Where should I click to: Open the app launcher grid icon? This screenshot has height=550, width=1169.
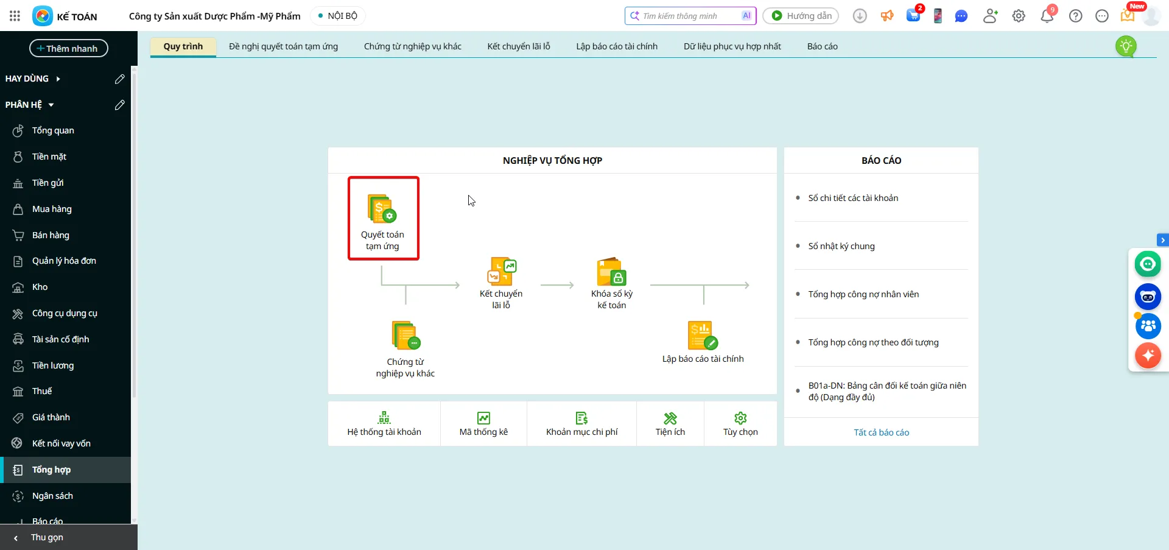pos(15,16)
